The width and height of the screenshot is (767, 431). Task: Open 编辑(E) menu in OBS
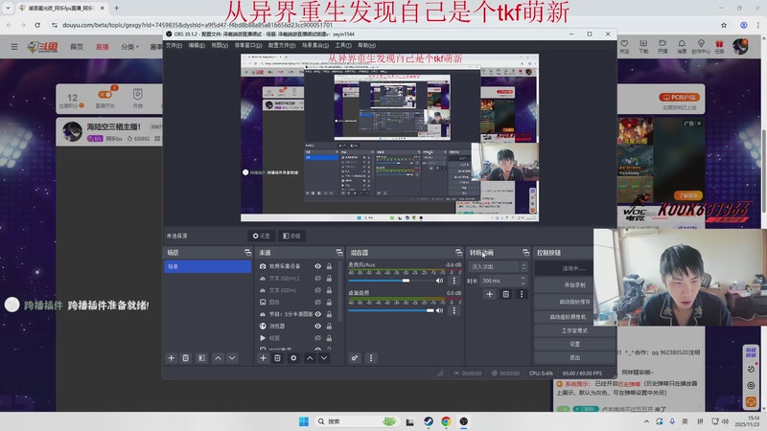197,45
